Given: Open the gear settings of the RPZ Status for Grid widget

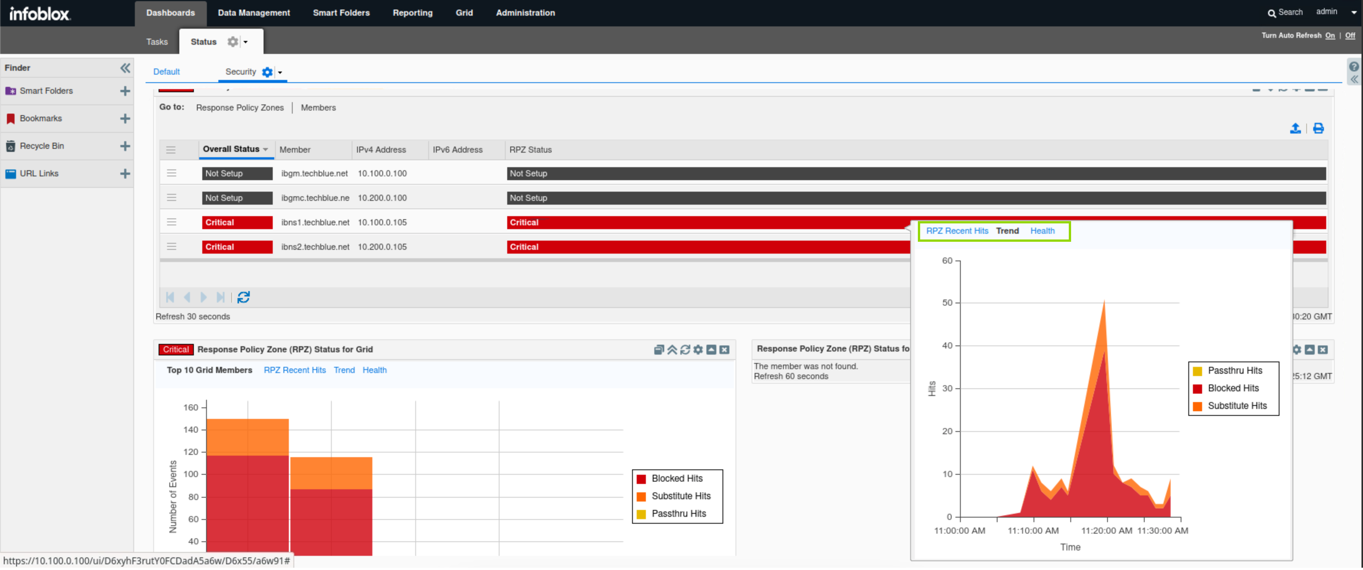Looking at the screenshot, I should tap(698, 350).
